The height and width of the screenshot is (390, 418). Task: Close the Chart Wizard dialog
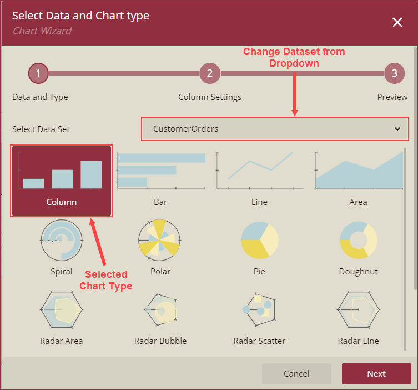pos(397,22)
